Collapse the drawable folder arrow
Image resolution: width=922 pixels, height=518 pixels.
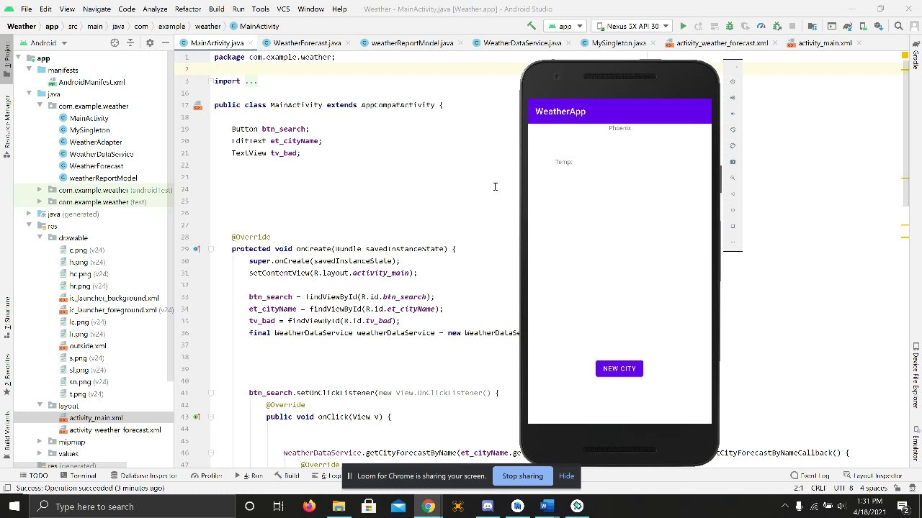tap(40, 237)
